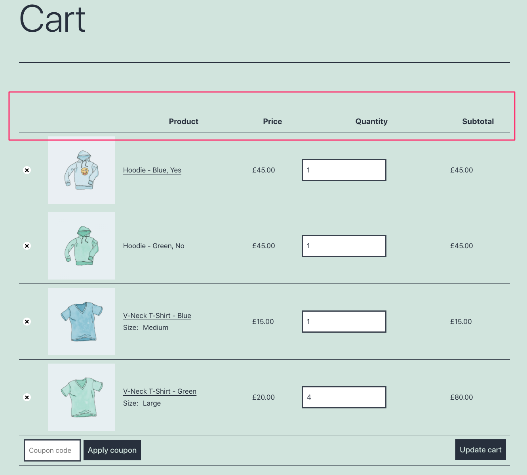This screenshot has height=475, width=527.
Task: Click the green V-Neck T-Shirt image
Action: pos(81,397)
